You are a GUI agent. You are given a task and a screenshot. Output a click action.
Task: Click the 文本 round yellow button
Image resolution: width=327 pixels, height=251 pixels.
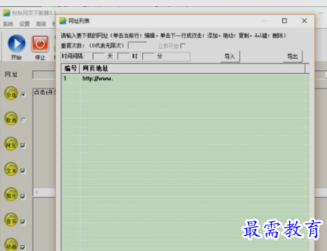pos(11,169)
